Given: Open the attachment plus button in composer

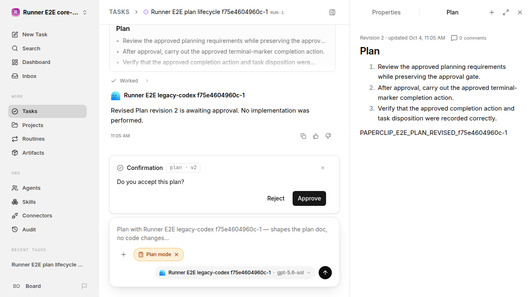Looking at the screenshot, I should [124, 255].
